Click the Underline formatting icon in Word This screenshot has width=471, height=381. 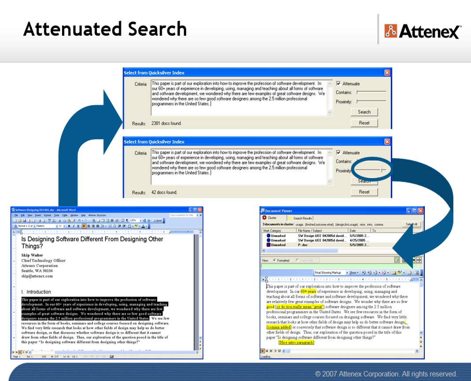(x=78, y=226)
